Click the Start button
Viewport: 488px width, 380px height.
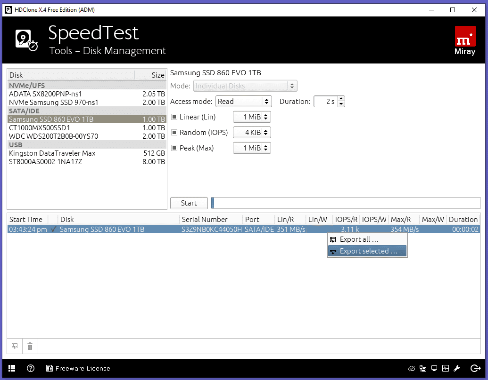coord(189,203)
